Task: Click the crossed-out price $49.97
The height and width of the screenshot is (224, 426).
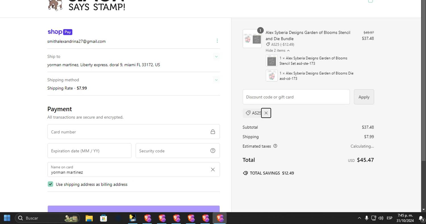Action: (x=369, y=32)
